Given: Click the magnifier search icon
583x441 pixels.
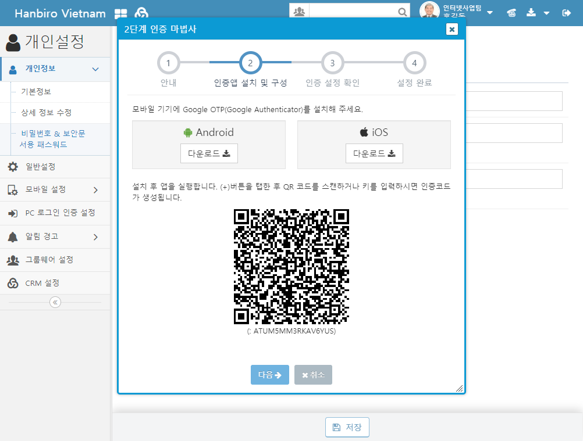Looking at the screenshot, I should pyautogui.click(x=402, y=12).
